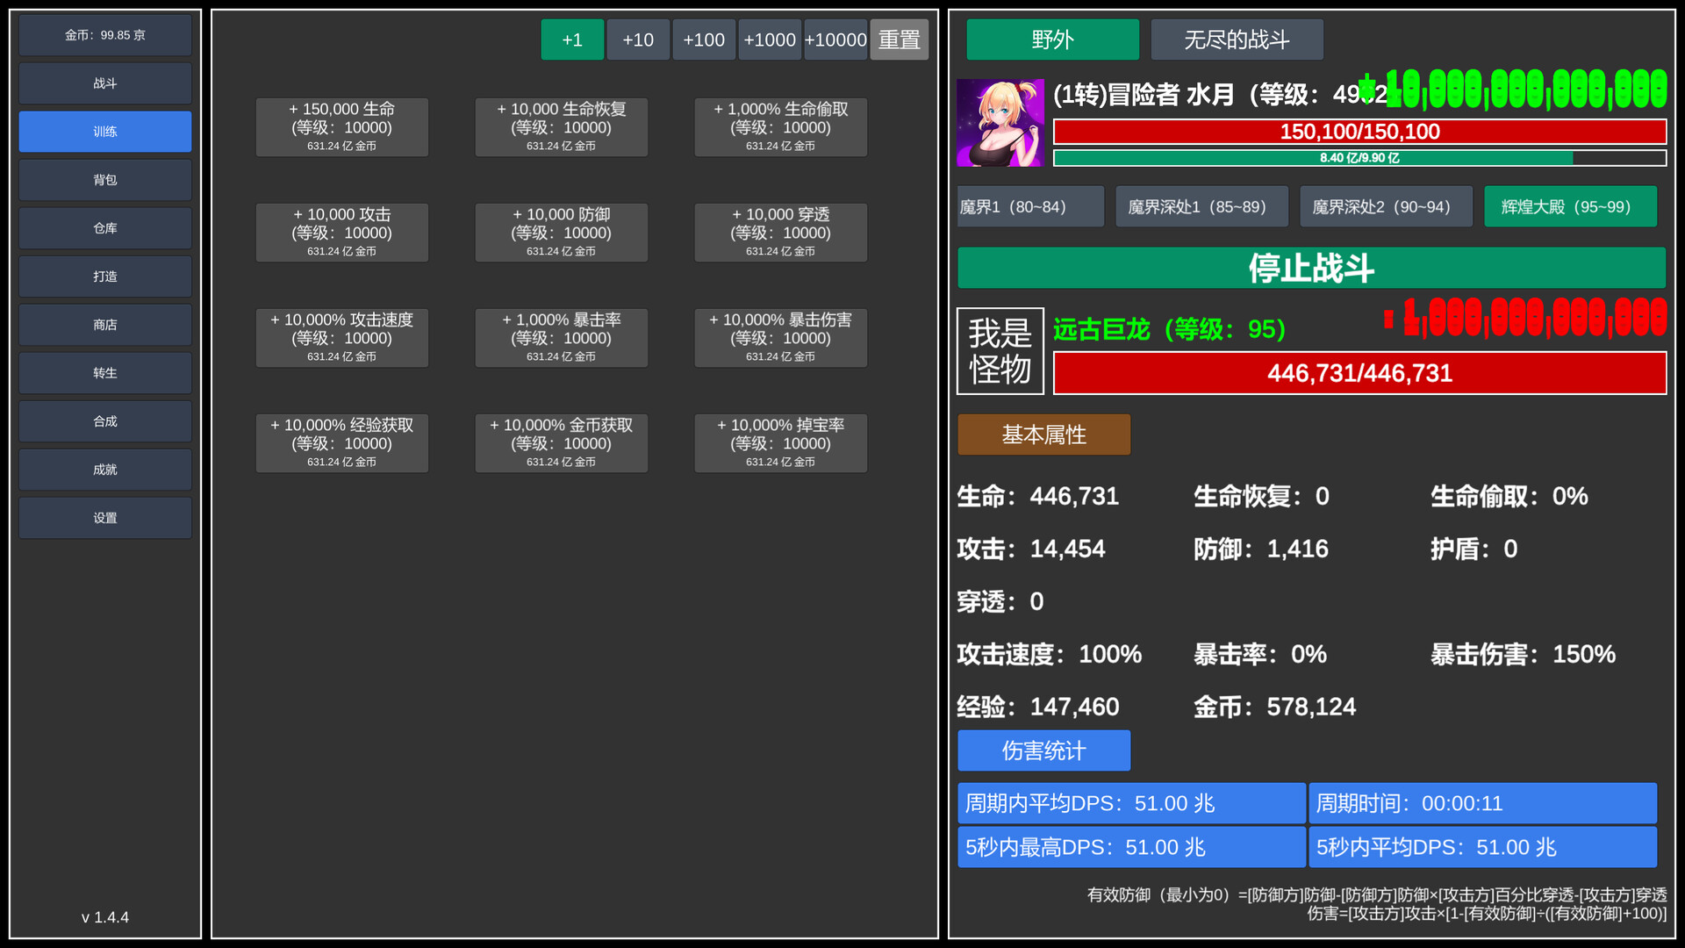Image resolution: width=1685 pixels, height=948 pixels.
Task: Buy the +150,000 生命 upgrade
Action: click(341, 126)
